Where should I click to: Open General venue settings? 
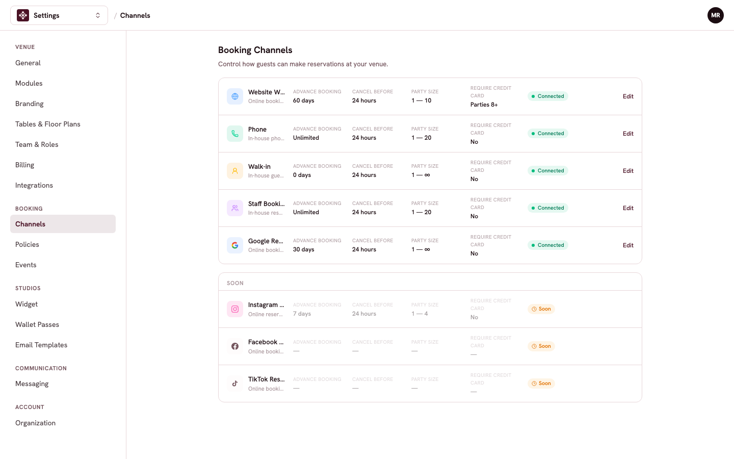coord(63,63)
